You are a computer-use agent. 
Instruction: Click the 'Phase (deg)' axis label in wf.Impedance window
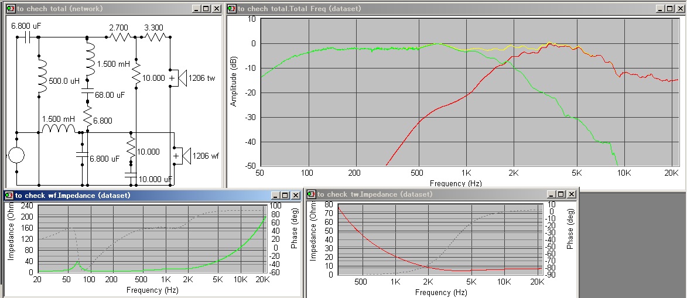coord(294,229)
